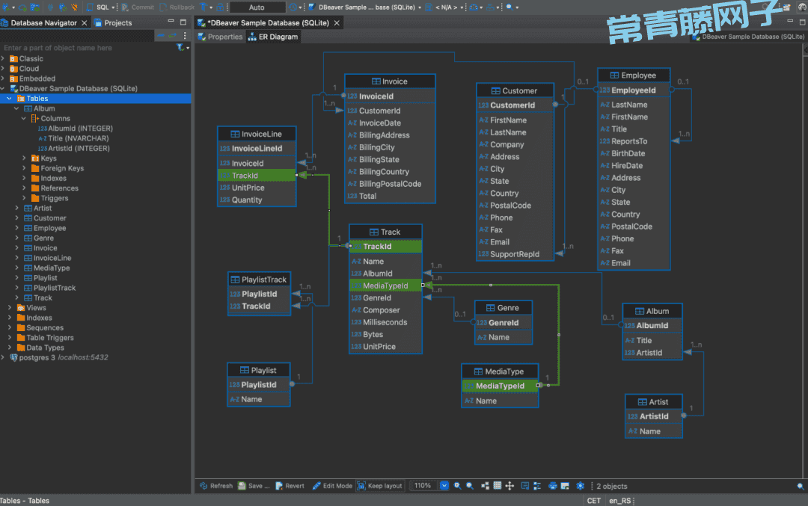
Task: Select the green MediaTypeId column in Track table
Action: (x=385, y=286)
